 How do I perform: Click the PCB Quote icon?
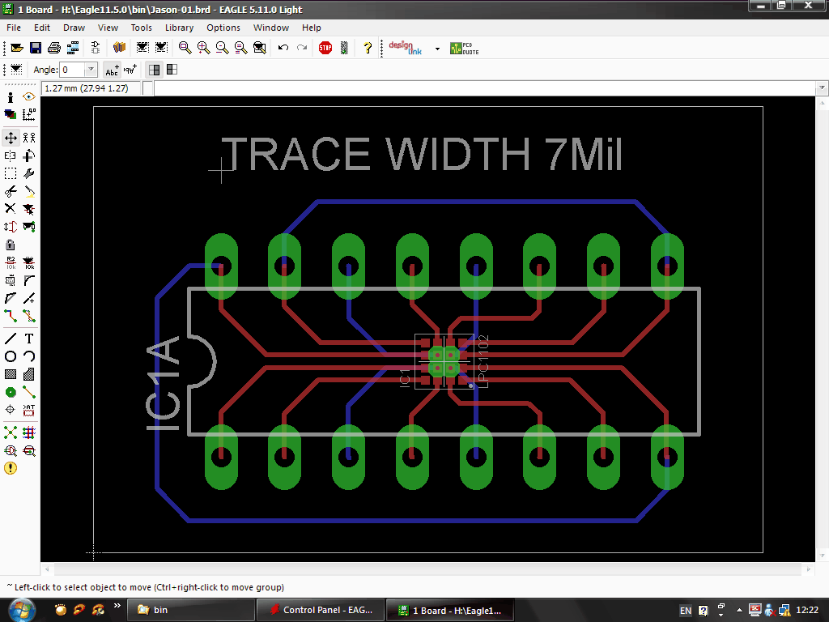click(464, 48)
